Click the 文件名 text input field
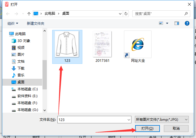Viewport: 196px width, 138px height. [92, 119]
